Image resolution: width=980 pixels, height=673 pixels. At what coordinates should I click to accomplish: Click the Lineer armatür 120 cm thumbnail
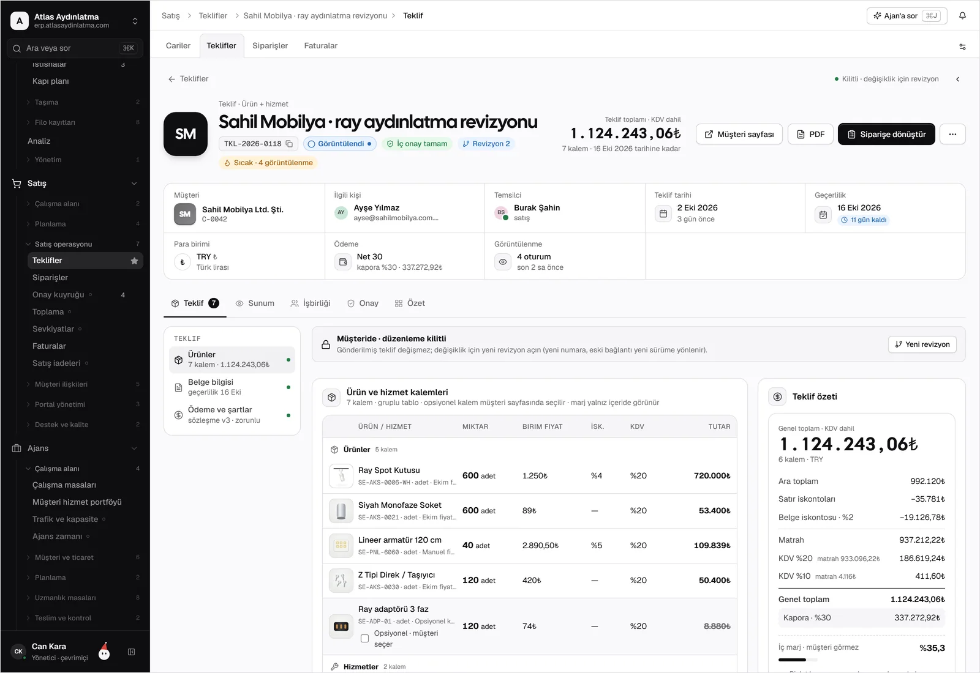click(x=341, y=546)
